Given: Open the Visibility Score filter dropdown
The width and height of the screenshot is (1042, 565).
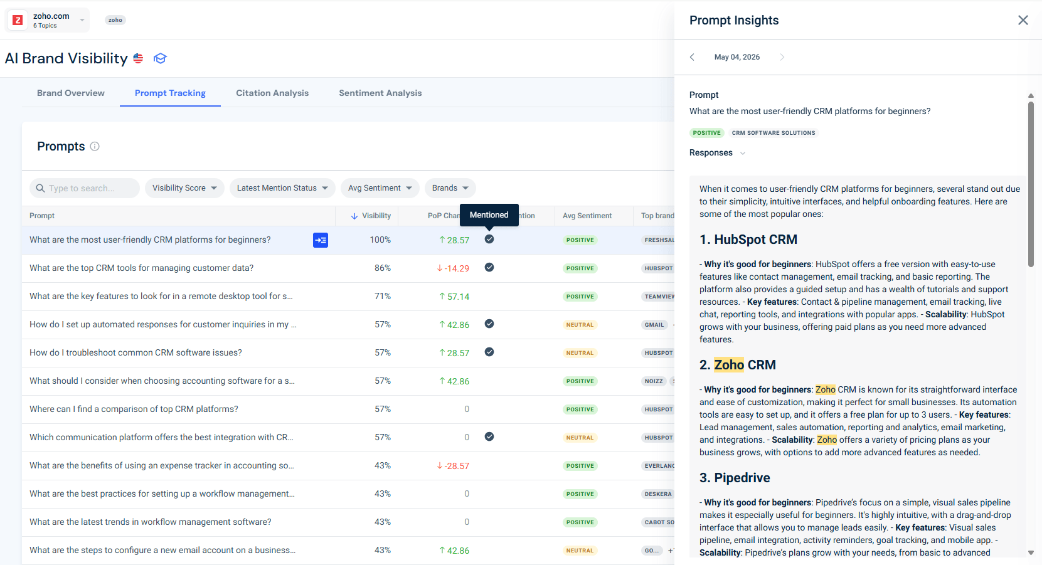Looking at the screenshot, I should click(x=184, y=188).
